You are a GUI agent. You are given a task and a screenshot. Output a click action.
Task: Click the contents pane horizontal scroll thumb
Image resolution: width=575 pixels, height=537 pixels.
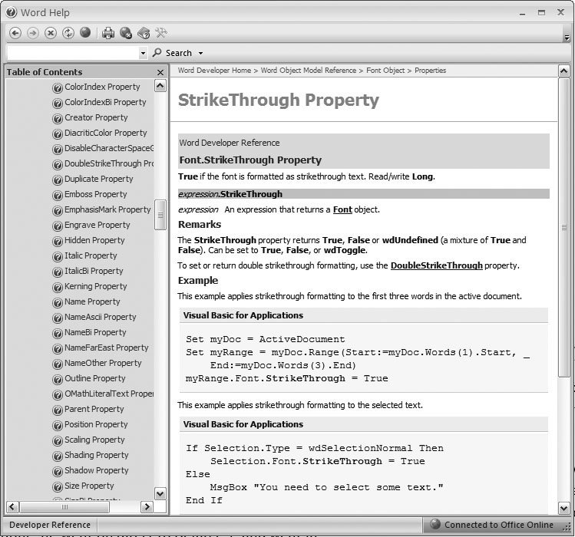click(64, 507)
